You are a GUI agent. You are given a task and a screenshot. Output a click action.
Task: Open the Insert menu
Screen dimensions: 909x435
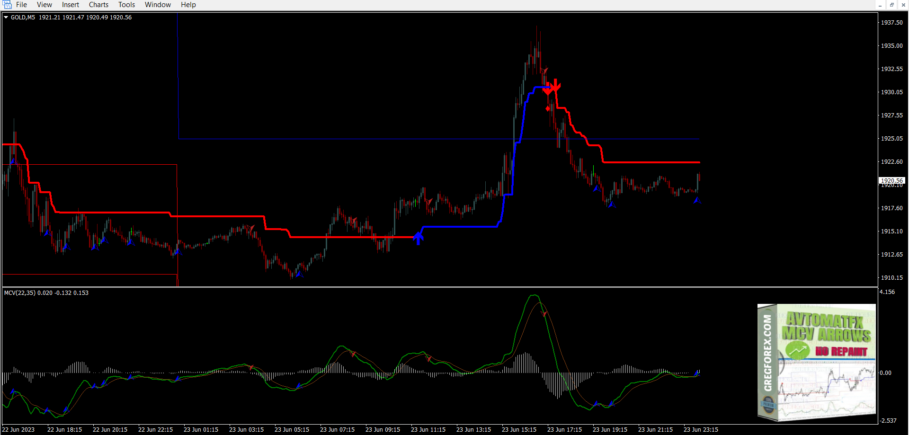point(71,5)
